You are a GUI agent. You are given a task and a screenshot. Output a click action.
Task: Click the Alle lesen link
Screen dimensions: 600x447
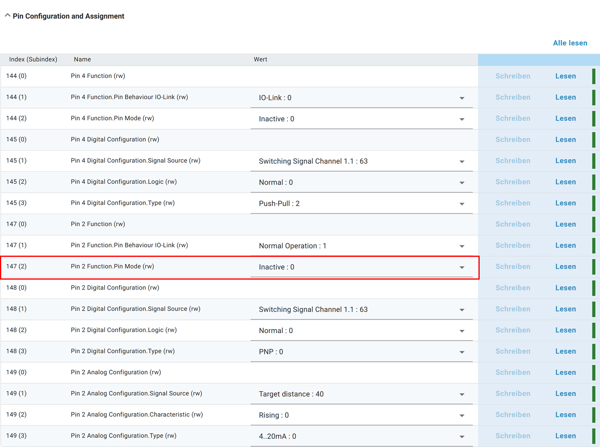point(570,43)
